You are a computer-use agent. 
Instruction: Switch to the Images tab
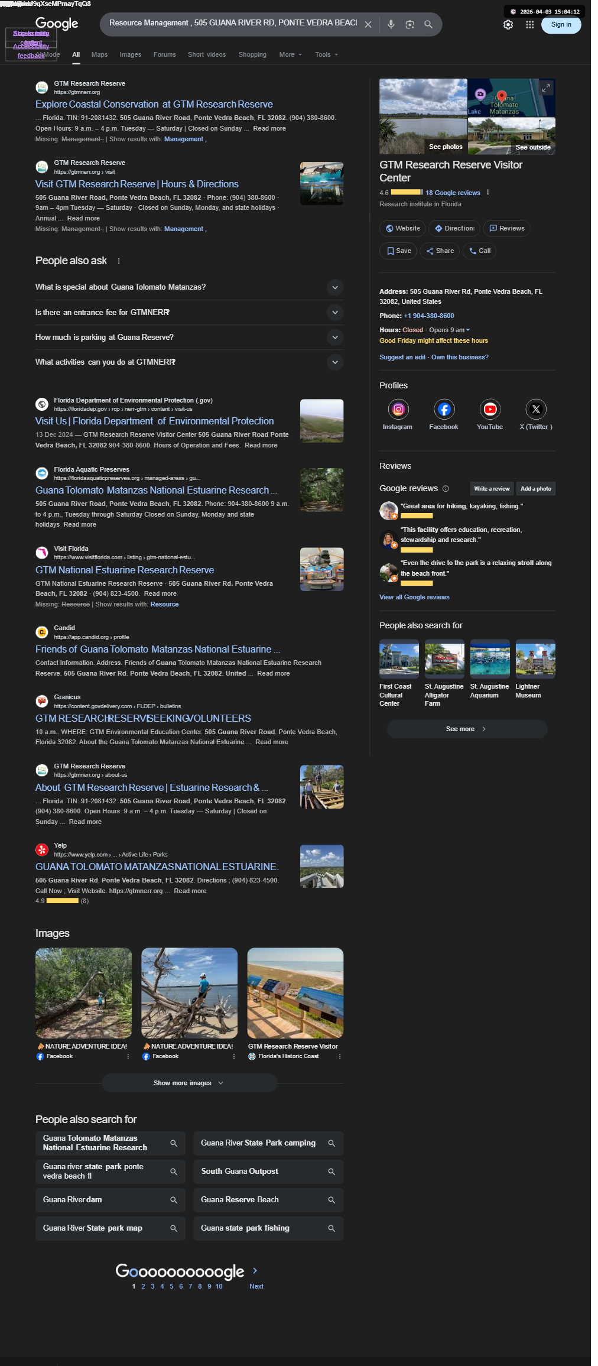click(131, 54)
